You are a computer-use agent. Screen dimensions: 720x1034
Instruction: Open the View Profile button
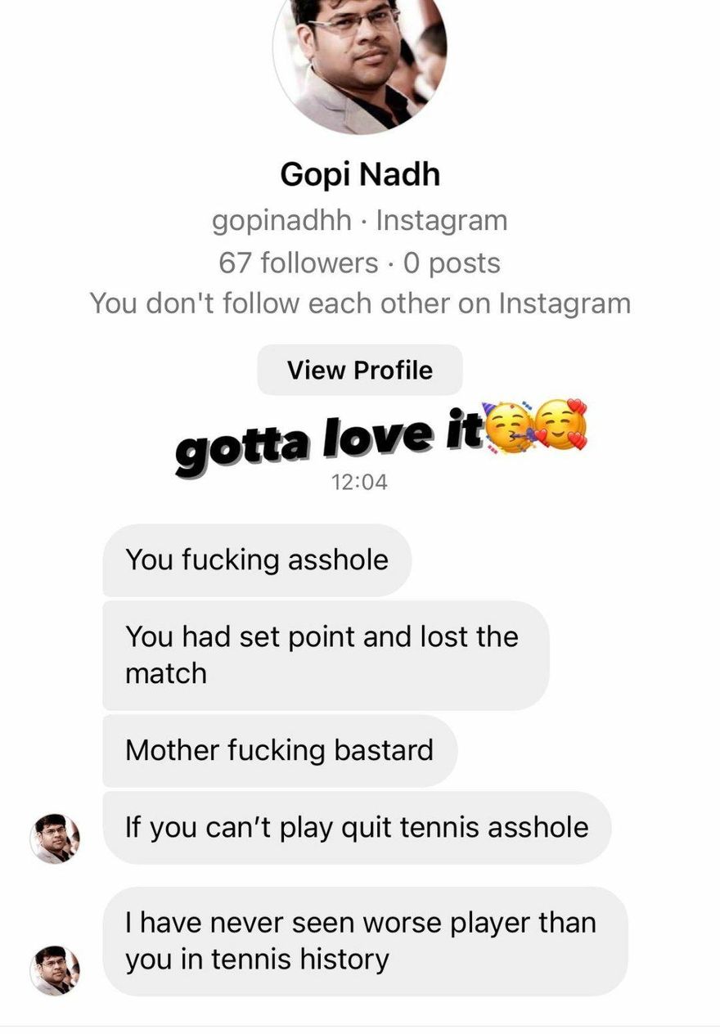pyautogui.click(x=360, y=370)
